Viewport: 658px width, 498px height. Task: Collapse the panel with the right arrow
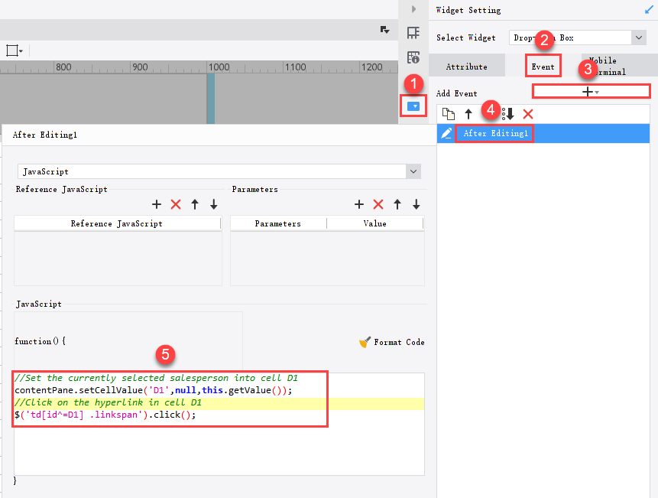(413, 9)
